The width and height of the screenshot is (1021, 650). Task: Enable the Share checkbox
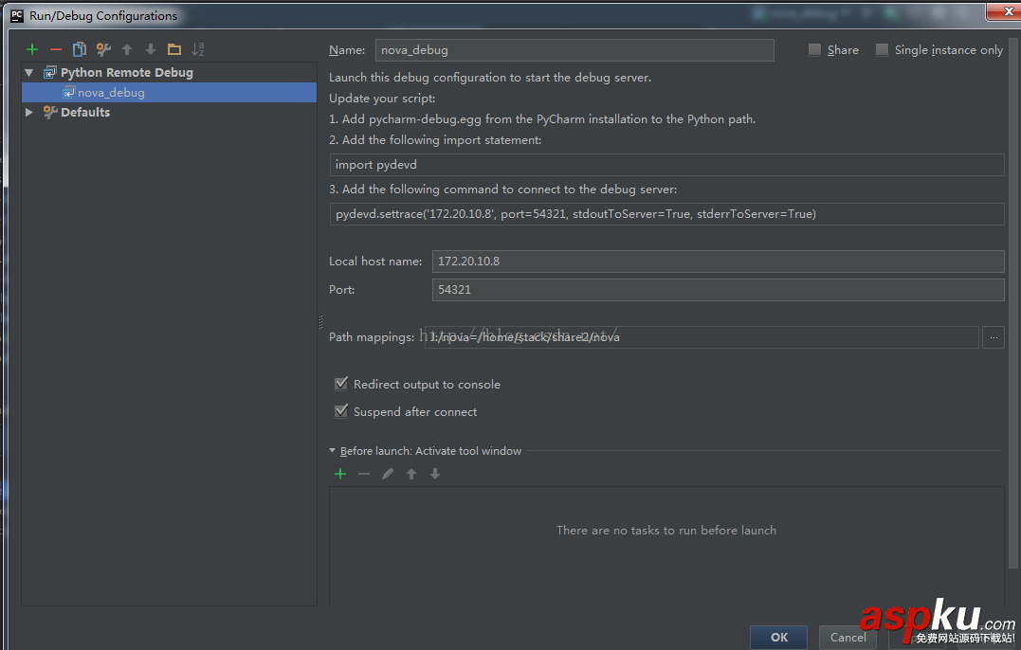tap(813, 49)
